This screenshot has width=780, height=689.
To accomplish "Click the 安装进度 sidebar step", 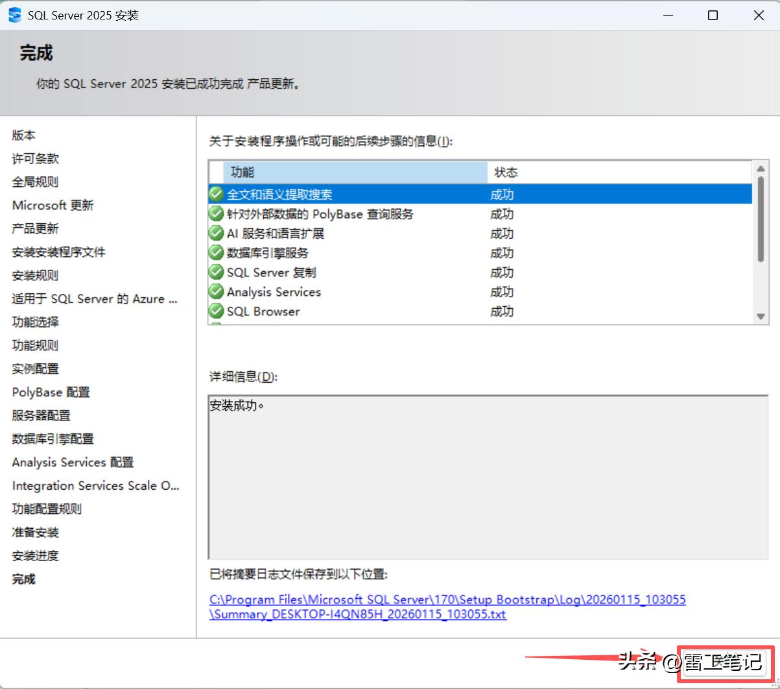I will click(x=36, y=555).
